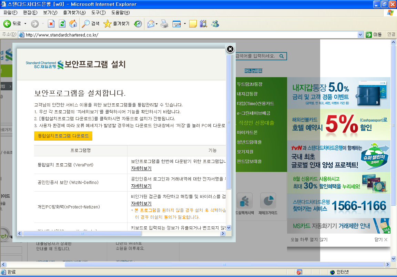Expand the address bar URL dropdown
This screenshot has width=397, height=277.
pyautogui.click(x=360, y=35)
